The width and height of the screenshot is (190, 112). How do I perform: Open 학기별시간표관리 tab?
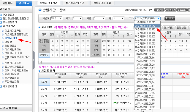click(75, 3)
